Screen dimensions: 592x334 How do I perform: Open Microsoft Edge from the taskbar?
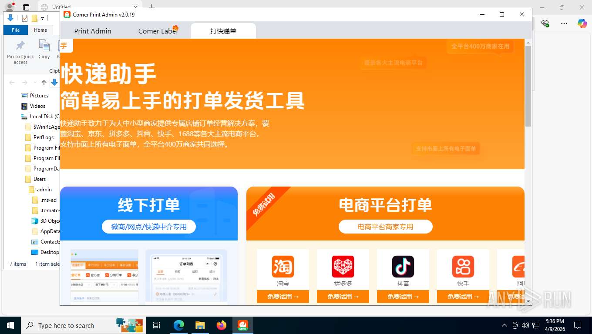[179, 325]
